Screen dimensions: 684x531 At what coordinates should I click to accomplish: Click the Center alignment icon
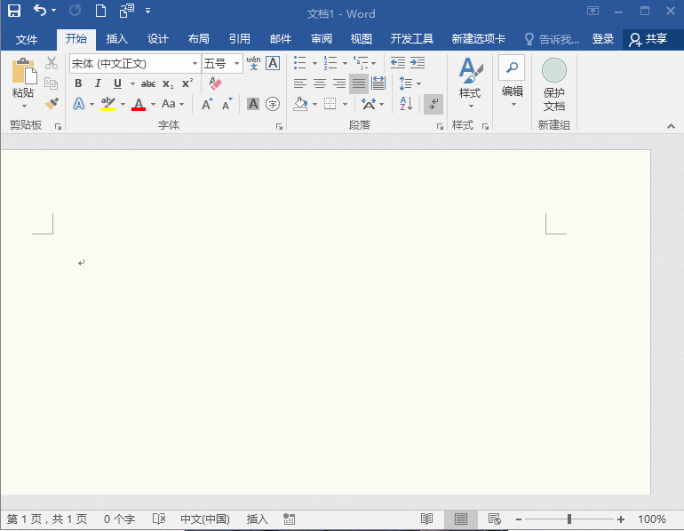[319, 83]
